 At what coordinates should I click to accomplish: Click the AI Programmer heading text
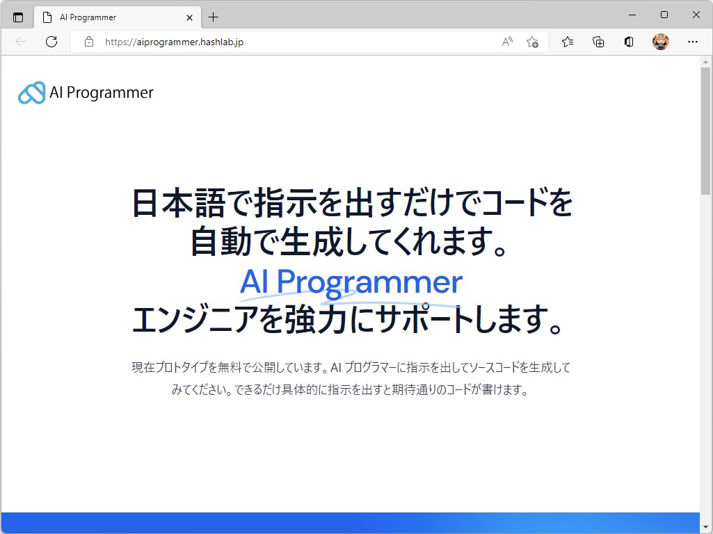click(x=350, y=282)
